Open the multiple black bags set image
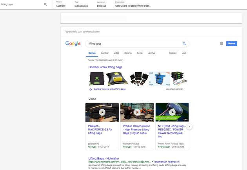 [139, 79]
